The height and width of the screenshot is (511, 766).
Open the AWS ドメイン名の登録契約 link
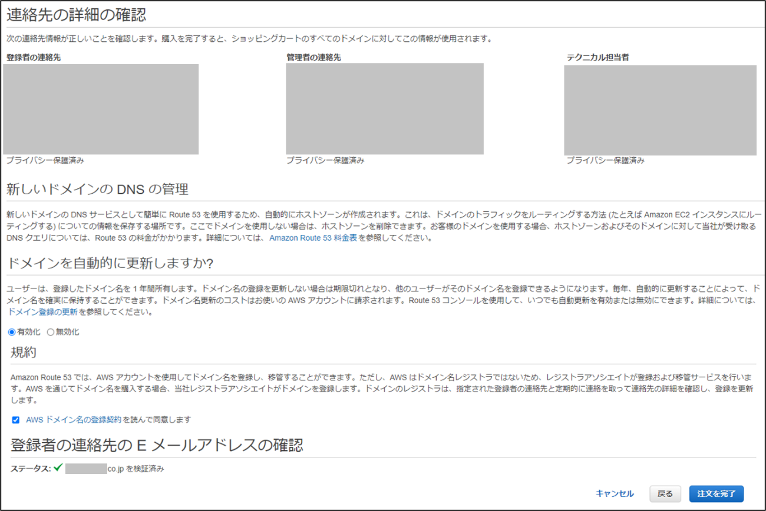coord(74,420)
